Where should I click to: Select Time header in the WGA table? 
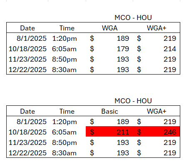point(67,28)
